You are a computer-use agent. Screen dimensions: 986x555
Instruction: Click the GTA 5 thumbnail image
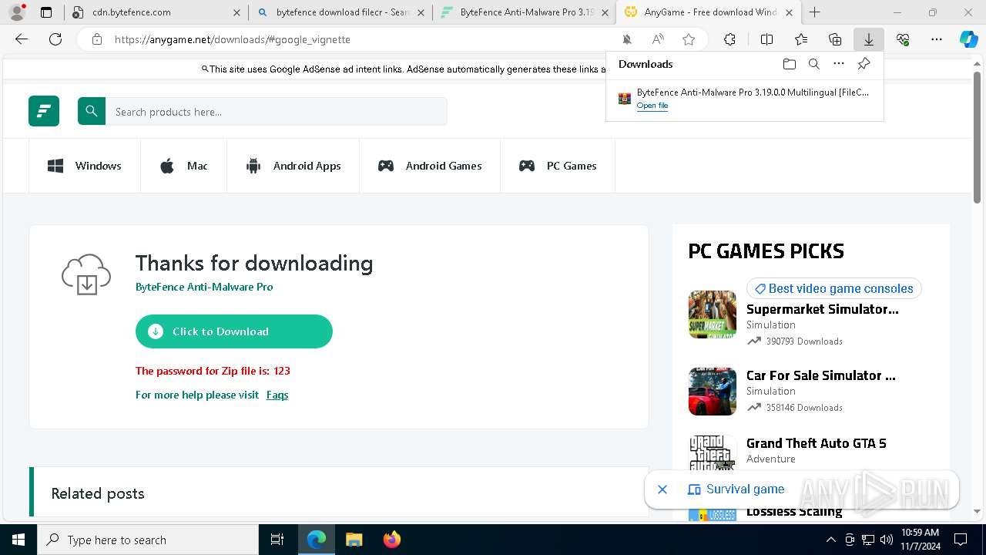click(x=713, y=453)
